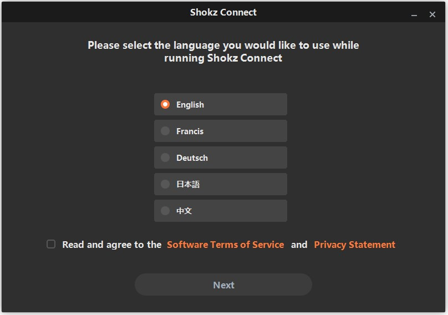Choose the 日本語 radio button
448x315 pixels.
tap(165, 184)
